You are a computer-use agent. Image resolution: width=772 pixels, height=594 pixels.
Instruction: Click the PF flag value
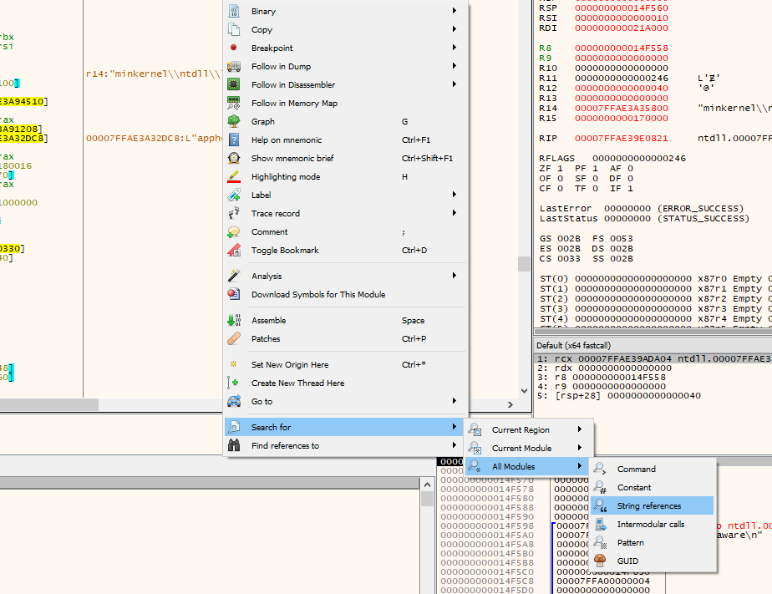click(x=595, y=168)
